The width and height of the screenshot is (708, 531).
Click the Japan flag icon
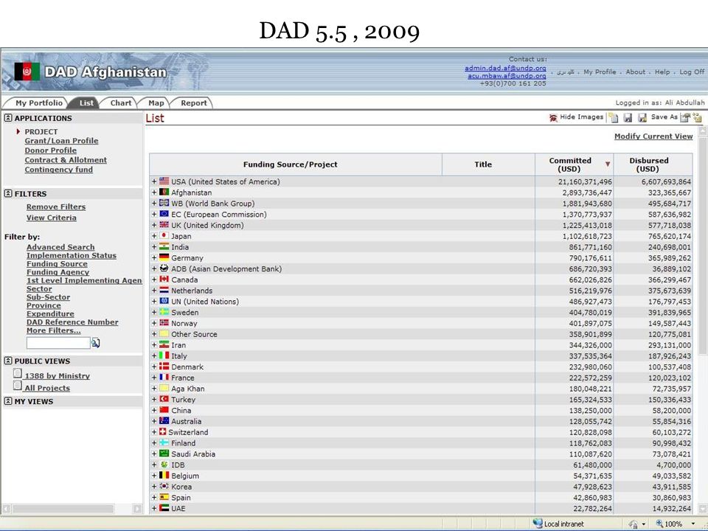(x=164, y=236)
